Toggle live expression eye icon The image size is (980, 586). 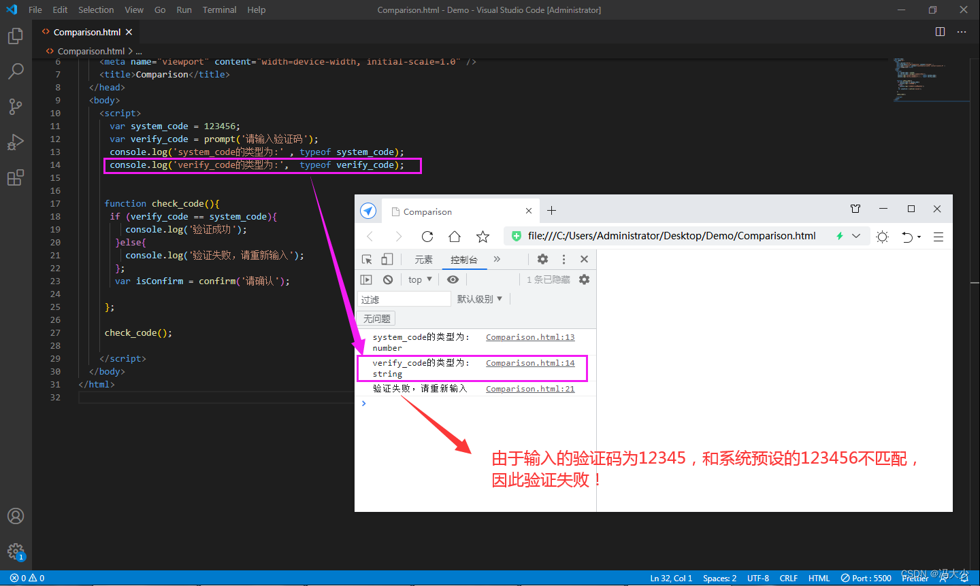pos(453,279)
